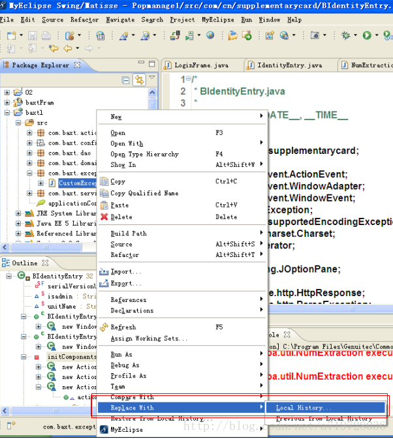The height and width of the screenshot is (439, 393).
Task: Toggle Link with Editor in Package Explorer
Action: coord(139,80)
